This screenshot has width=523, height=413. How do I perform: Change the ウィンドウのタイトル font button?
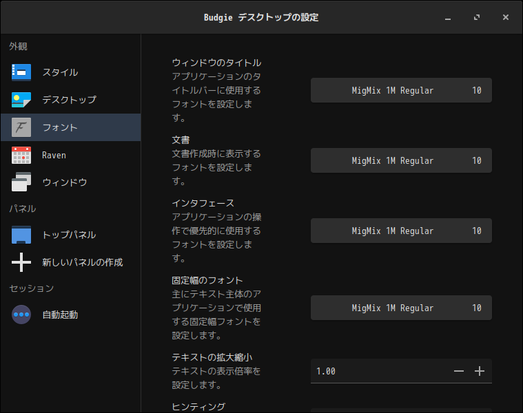[x=401, y=90]
